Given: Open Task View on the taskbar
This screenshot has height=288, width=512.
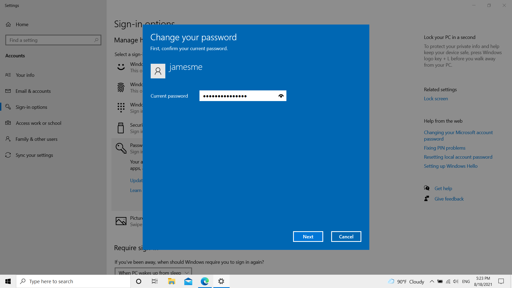Looking at the screenshot, I should (155, 281).
